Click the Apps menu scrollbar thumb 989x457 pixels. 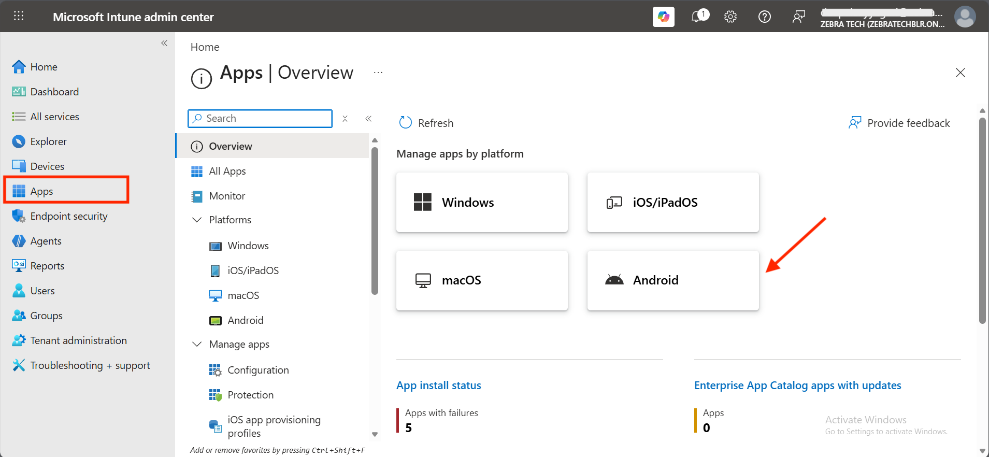point(375,221)
